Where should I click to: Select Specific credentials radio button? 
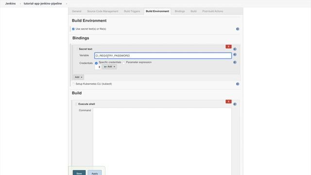(x=96, y=63)
